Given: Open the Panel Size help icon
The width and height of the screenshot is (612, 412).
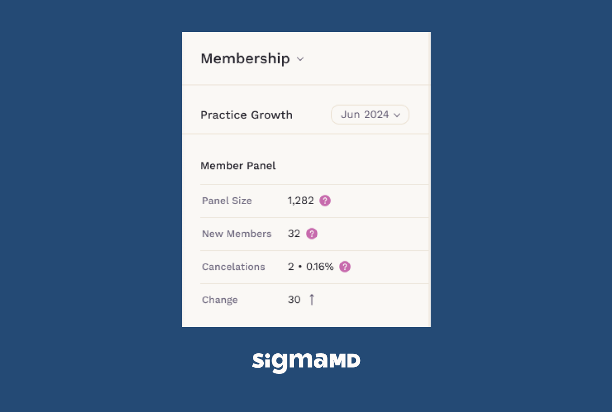Looking at the screenshot, I should point(325,200).
